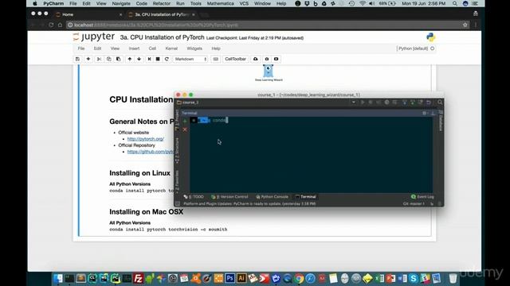
Task: Open the VCS menu in the menu bar
Action: point(244,3)
